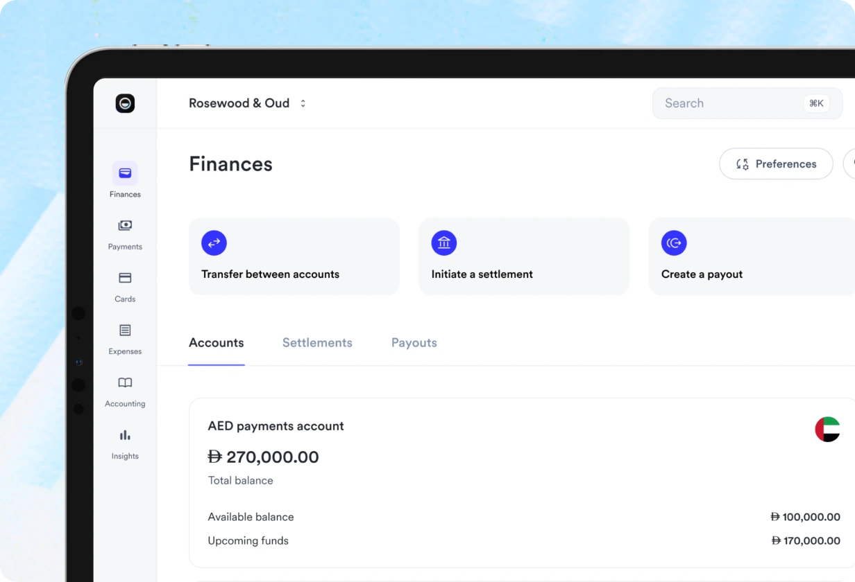Image resolution: width=855 pixels, height=582 pixels.
Task: Switch to the Settlements tab
Action: (317, 343)
